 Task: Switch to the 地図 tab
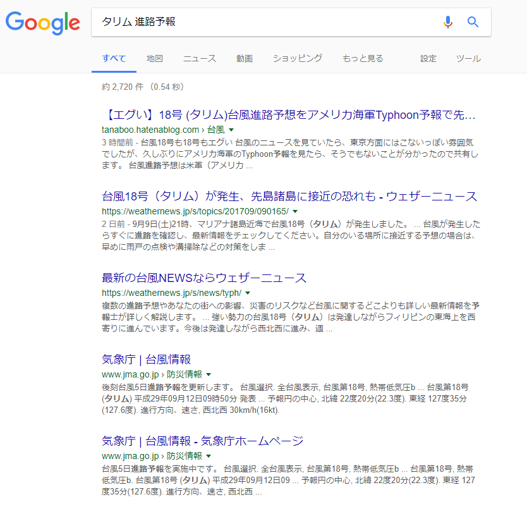point(155,59)
